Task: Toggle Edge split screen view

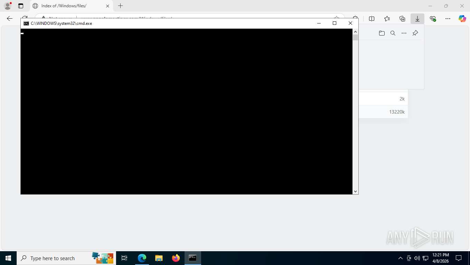Action: click(372, 19)
